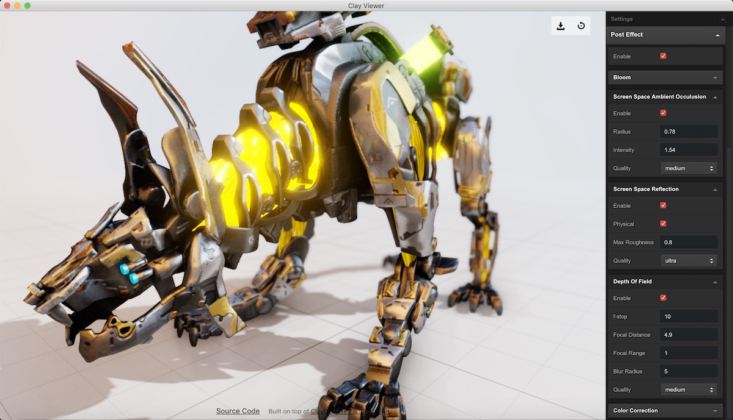Viewport: 733px width, 420px height.
Task: Expand the Bloom section
Action: click(666, 77)
